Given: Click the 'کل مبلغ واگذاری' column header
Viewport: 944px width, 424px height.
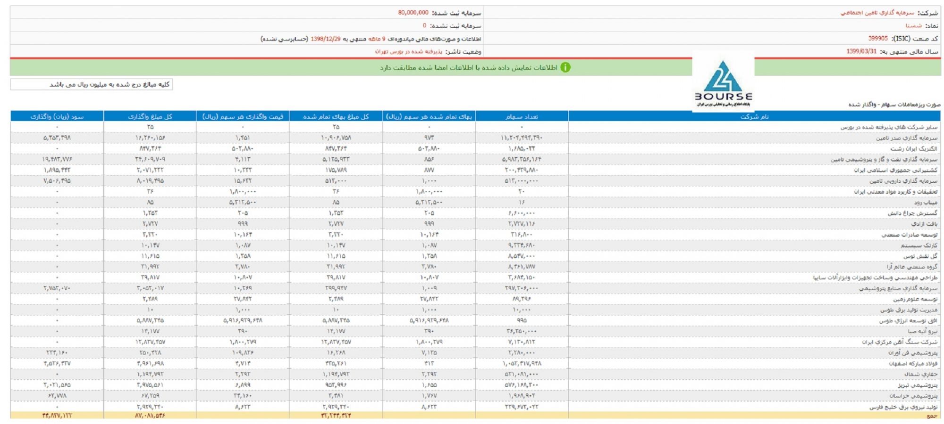Looking at the screenshot, I should (x=150, y=116).
